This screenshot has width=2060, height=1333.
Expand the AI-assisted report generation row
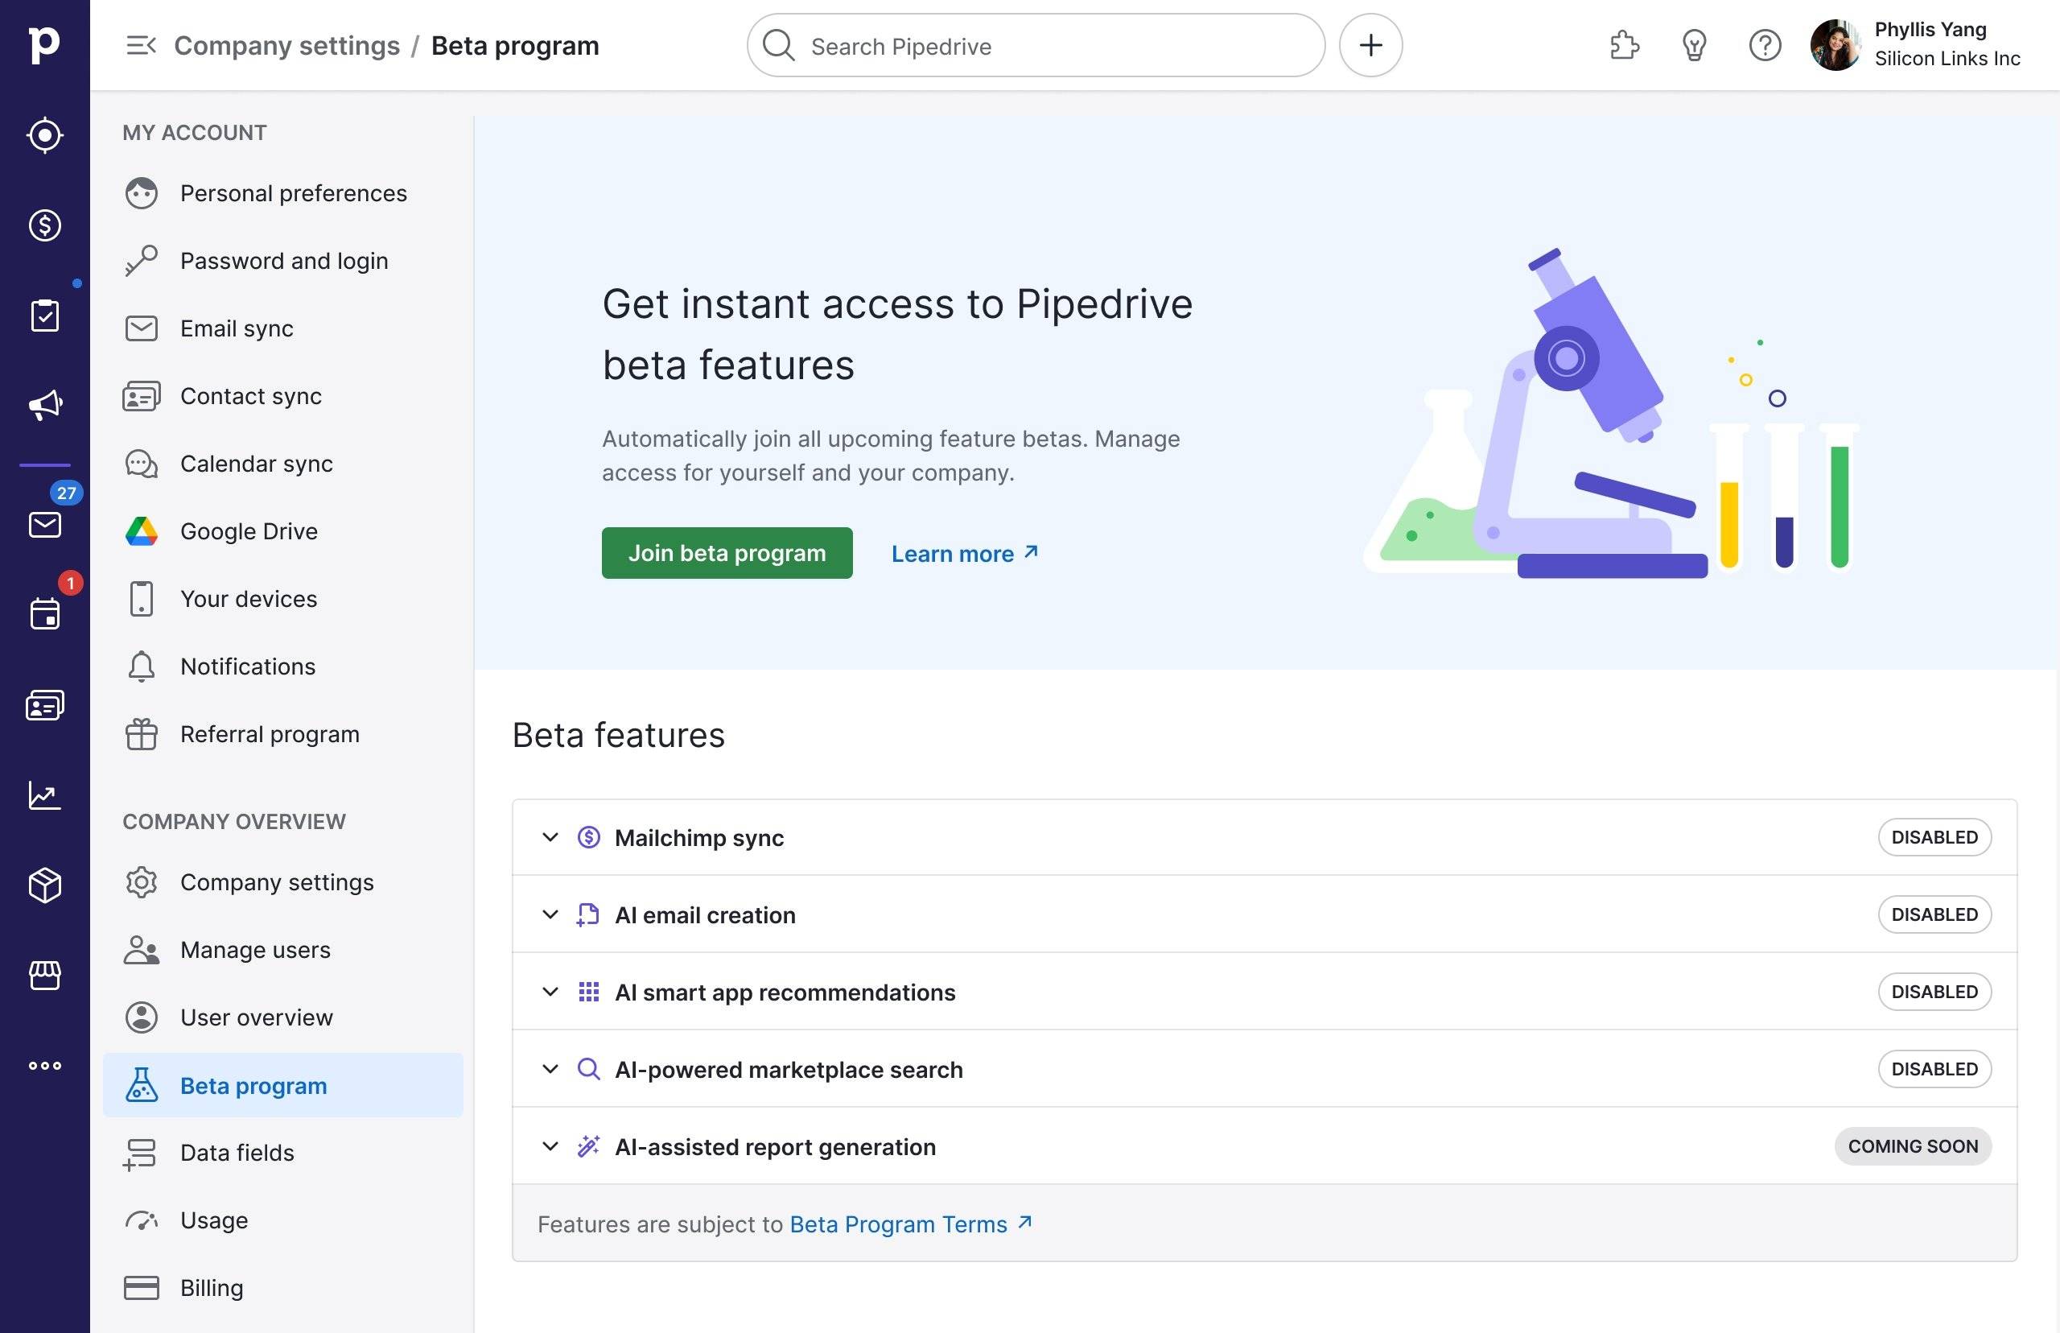point(550,1147)
